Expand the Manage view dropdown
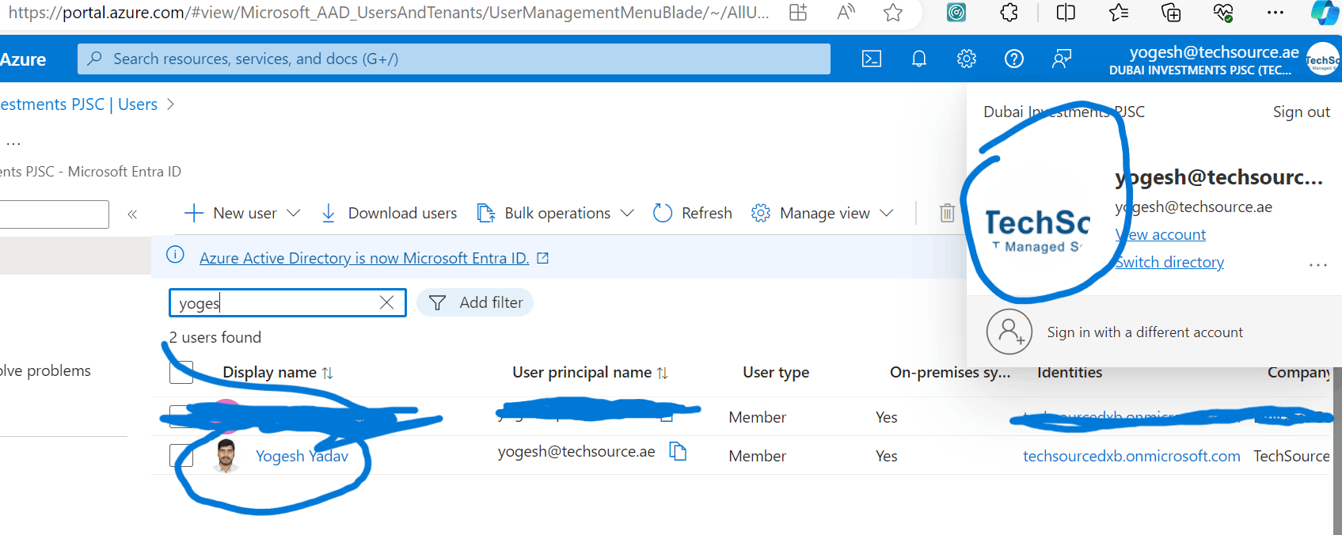 [887, 214]
